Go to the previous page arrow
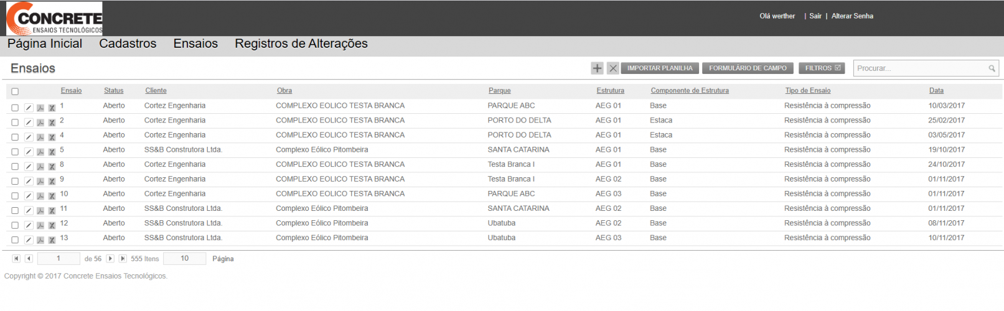 (29, 259)
